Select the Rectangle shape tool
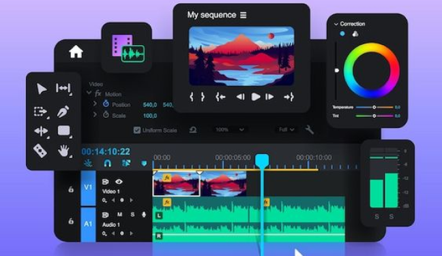The image size is (442, 256). click(64, 131)
